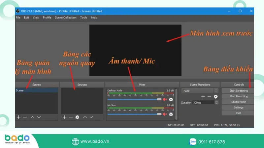Click the LIVE: 00:00:00 status text
The width and height of the screenshot is (264, 148).
[x=175, y=125]
